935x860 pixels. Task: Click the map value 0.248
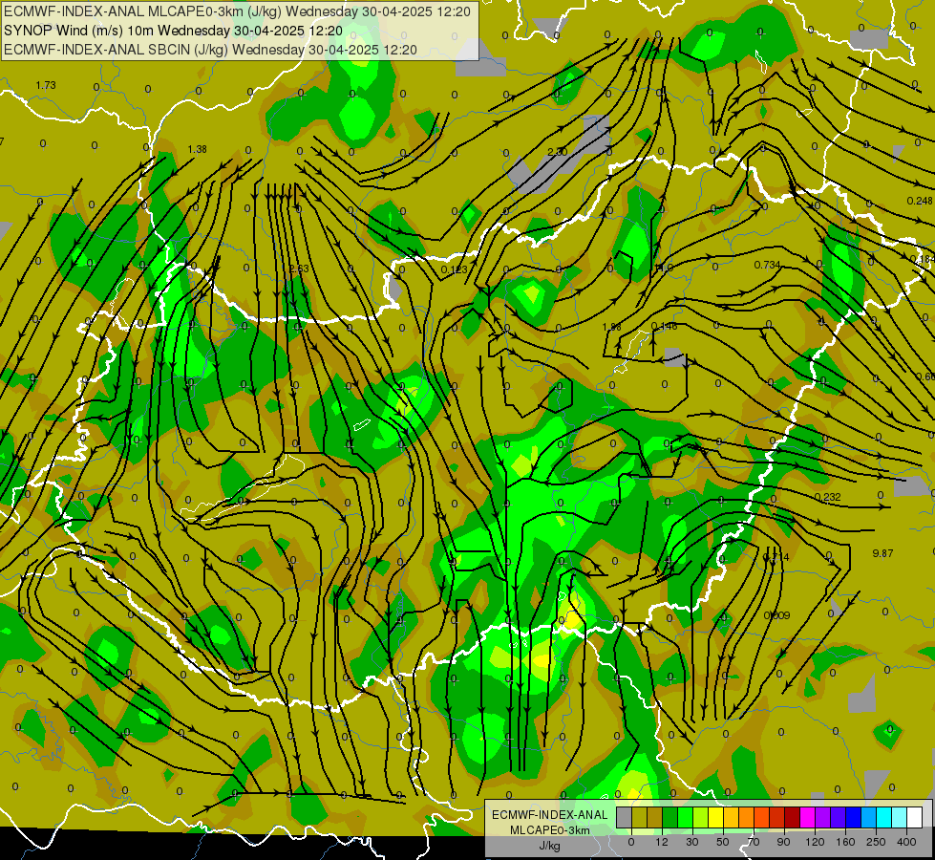(x=920, y=201)
